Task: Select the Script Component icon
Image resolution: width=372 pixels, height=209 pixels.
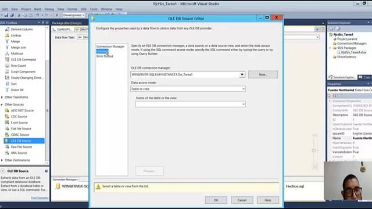Action: tap(7, 71)
